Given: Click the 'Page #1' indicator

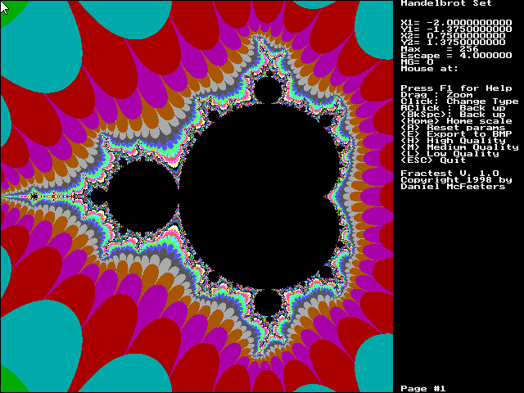Looking at the screenshot, I should (422, 387).
